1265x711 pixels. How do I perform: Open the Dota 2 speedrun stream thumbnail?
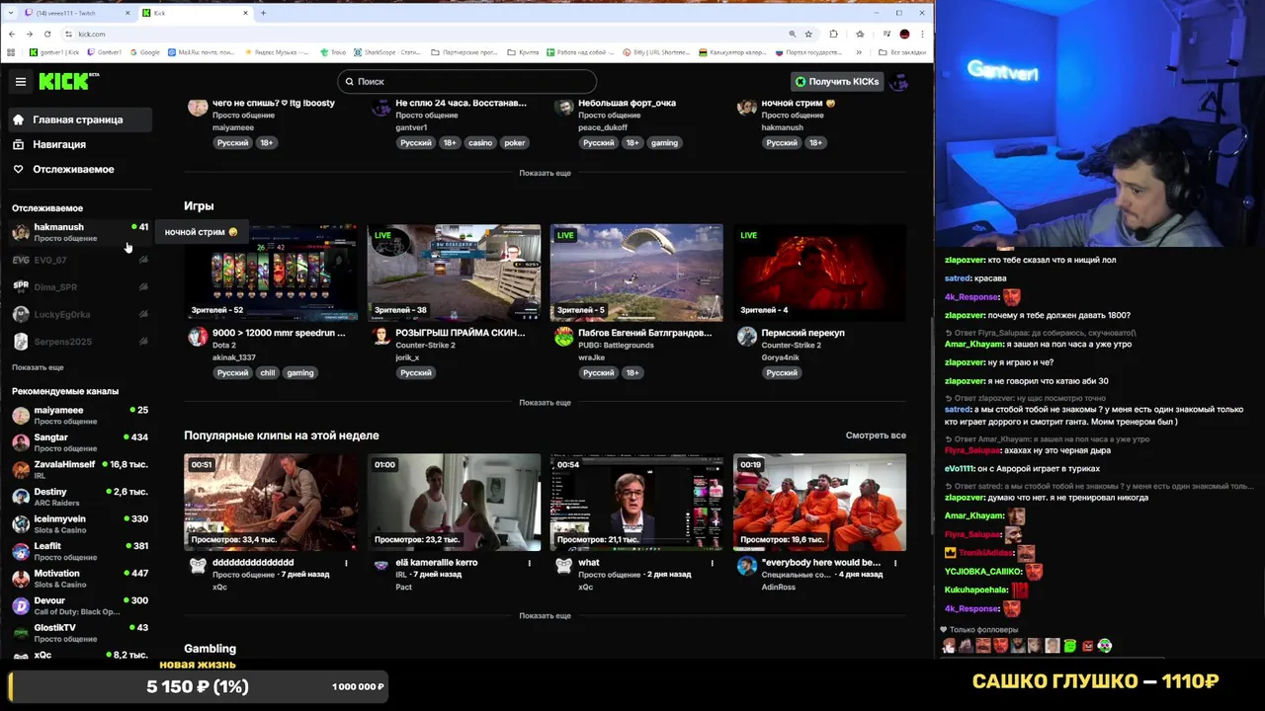(271, 274)
